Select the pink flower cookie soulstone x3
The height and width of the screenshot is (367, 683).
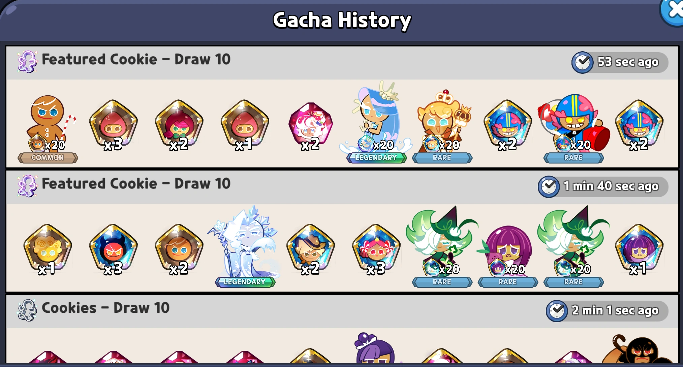(376, 250)
